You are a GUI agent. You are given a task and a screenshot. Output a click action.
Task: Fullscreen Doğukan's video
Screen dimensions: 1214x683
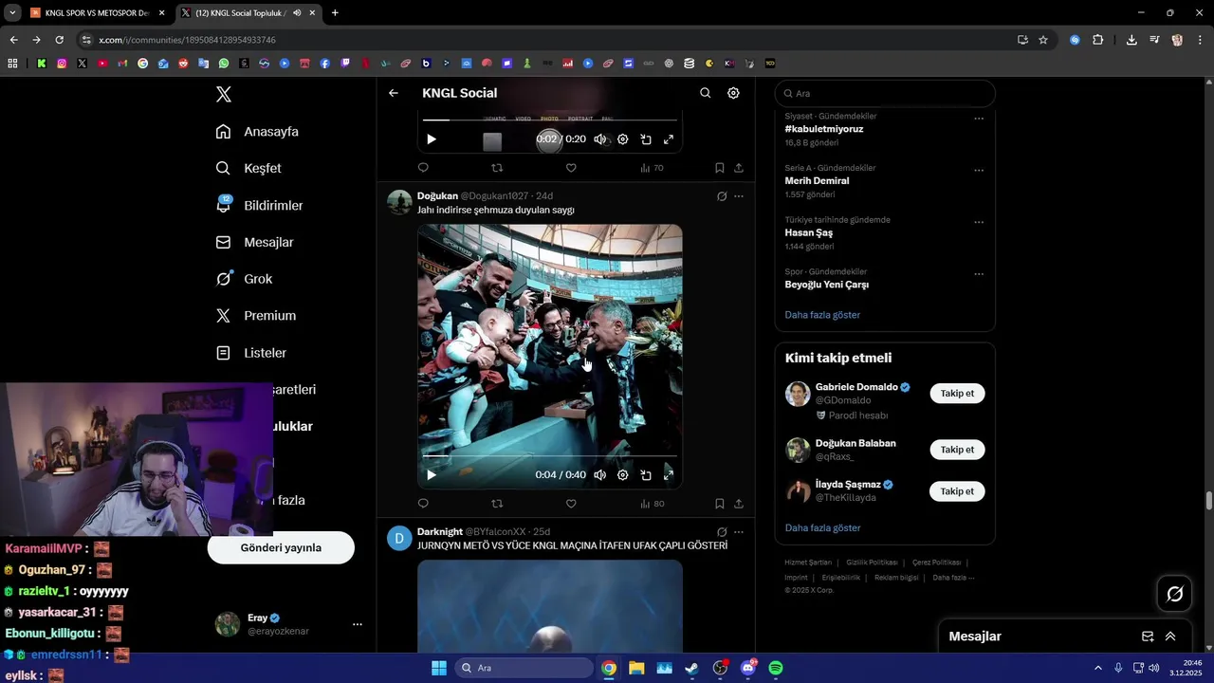[669, 475]
